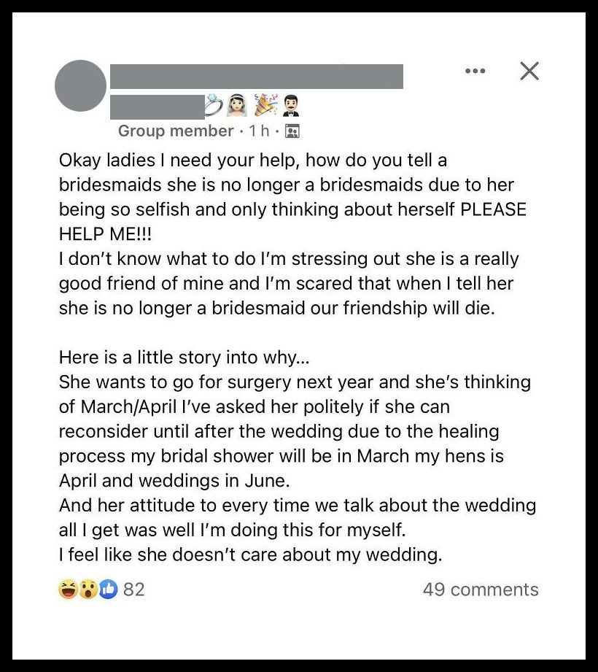This screenshot has height=672, width=598.
Task: Click the 'PLEASE HELP ME!!!' text in the post
Action: point(292,222)
